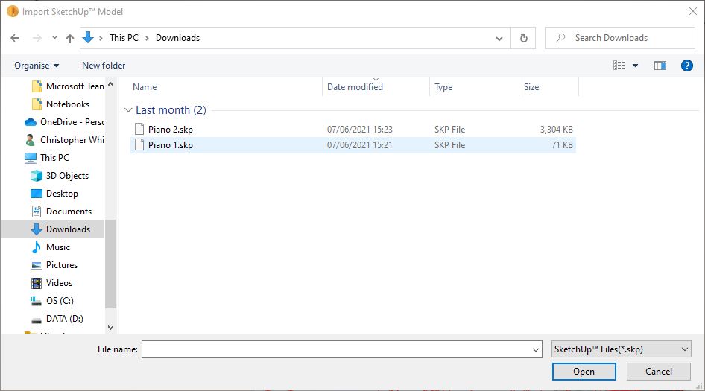Close the Import SketchUp Model dialog
This screenshot has width=705, height=391.
coord(693,12)
